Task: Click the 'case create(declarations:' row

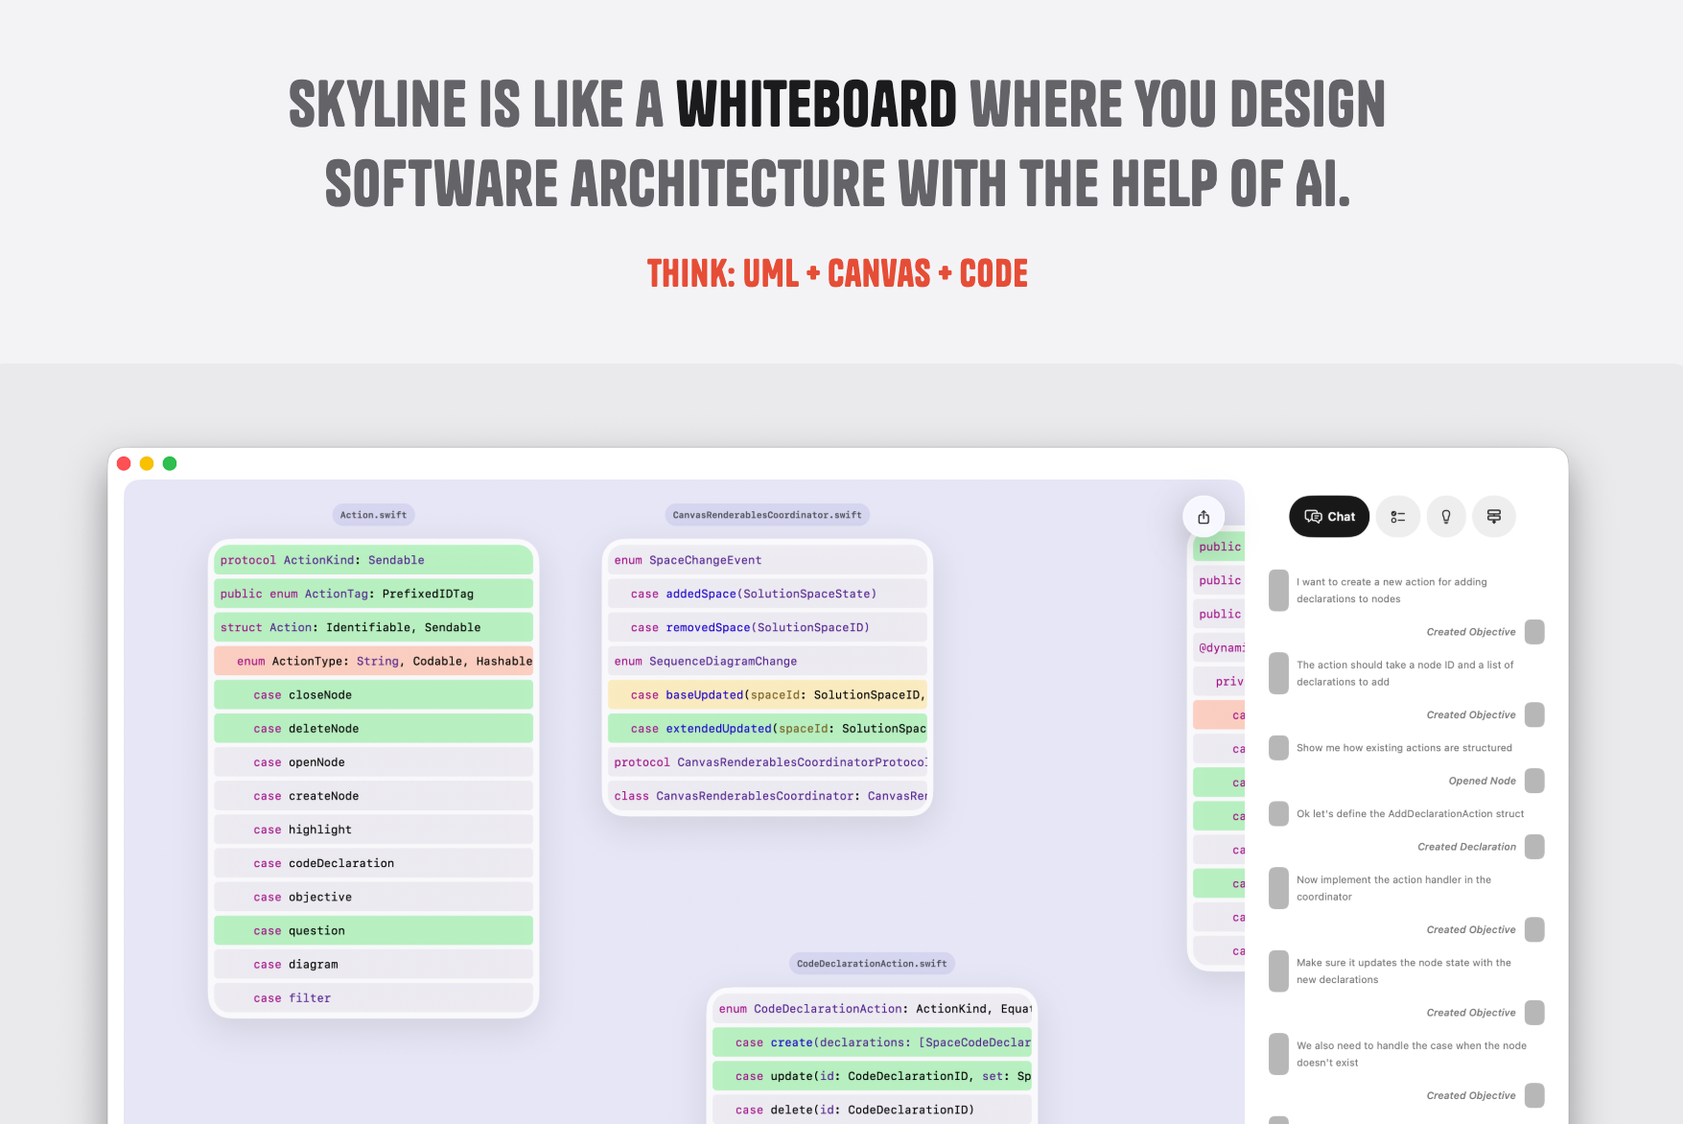Action: (872, 1042)
